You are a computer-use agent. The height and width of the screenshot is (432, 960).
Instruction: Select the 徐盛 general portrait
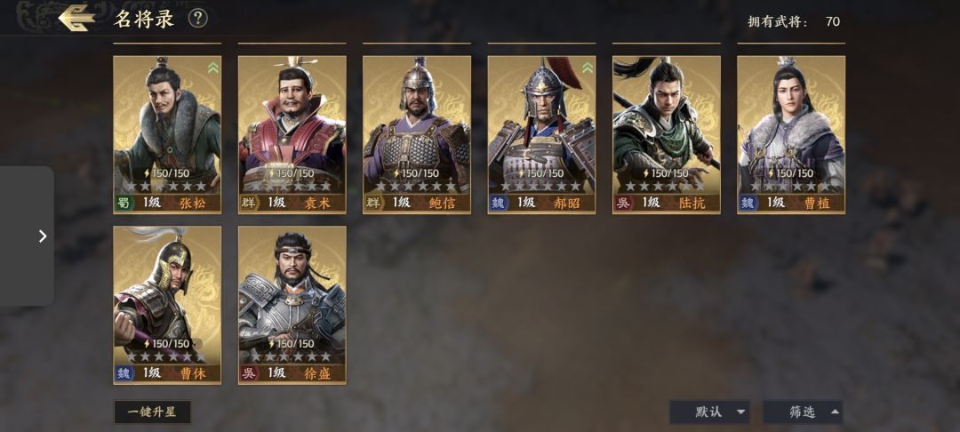(292, 305)
